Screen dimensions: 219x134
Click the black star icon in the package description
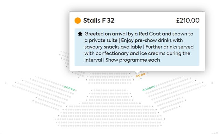point(80,34)
